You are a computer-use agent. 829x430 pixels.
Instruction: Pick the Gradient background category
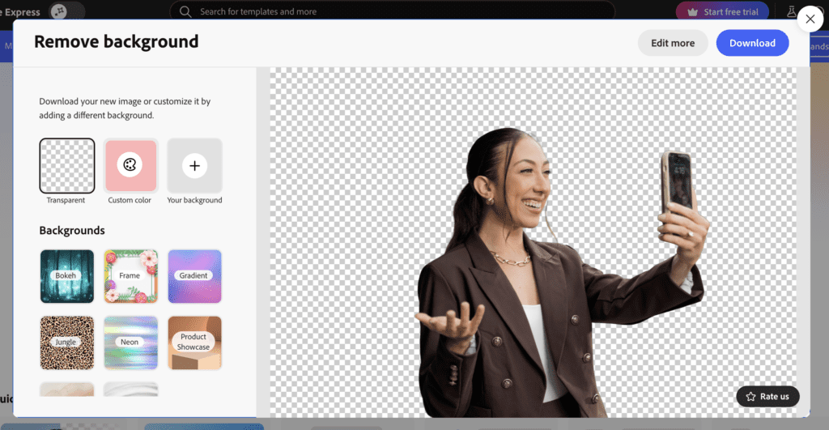[194, 276]
